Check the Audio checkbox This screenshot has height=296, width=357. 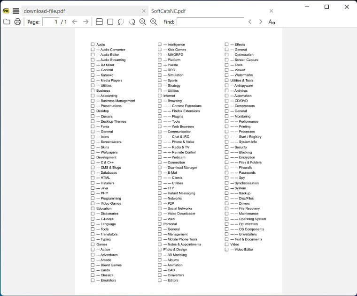tap(93, 44)
